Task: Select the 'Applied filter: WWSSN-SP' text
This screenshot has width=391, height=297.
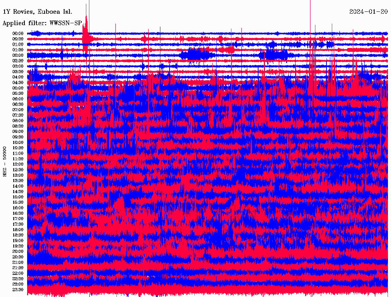Action: (x=42, y=23)
